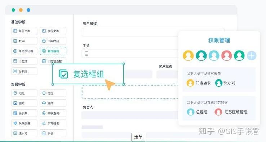This screenshot has height=142, width=266.
Task: Click the 总经理 member
Action: (x=197, y=112)
